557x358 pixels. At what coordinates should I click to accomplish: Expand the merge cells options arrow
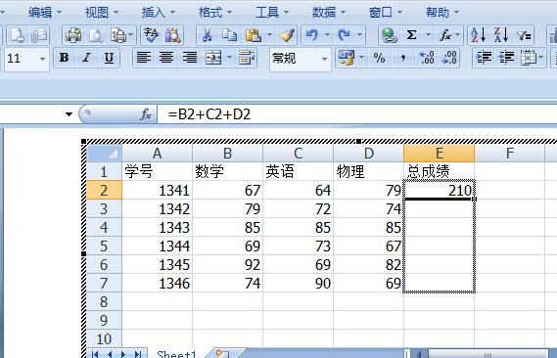tap(229, 58)
